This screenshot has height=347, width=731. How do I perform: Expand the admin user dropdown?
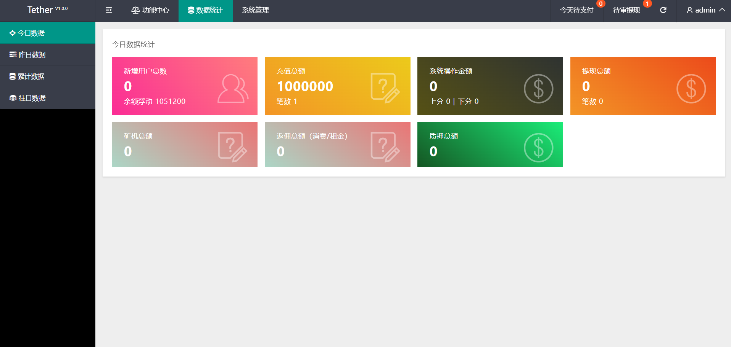click(x=705, y=10)
